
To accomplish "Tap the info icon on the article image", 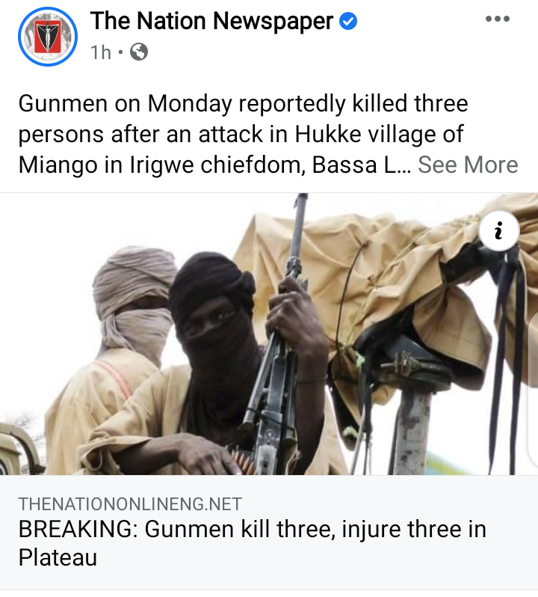I will [x=499, y=230].
